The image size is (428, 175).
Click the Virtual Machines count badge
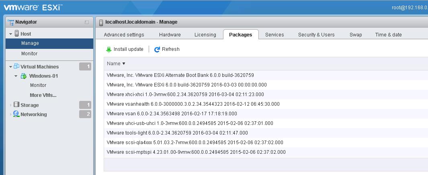(85, 66)
